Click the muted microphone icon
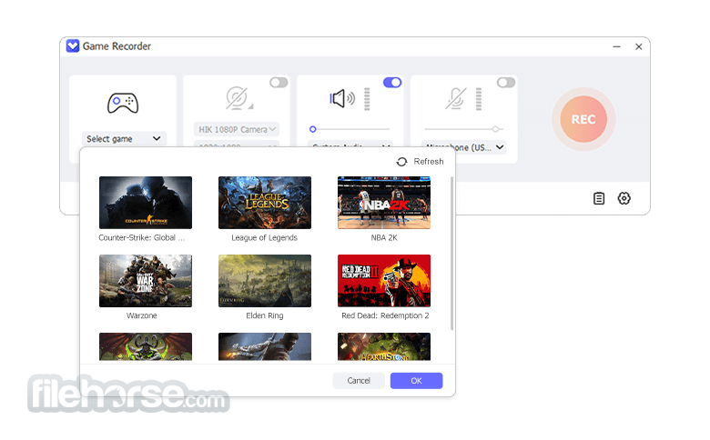The image size is (710, 440). point(455,98)
